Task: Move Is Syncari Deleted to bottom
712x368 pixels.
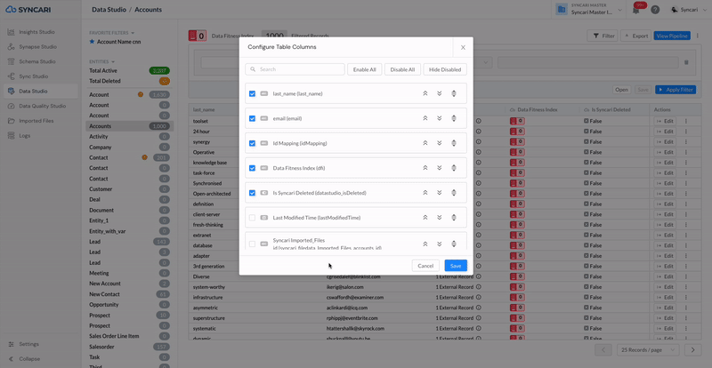Action: 439,192
